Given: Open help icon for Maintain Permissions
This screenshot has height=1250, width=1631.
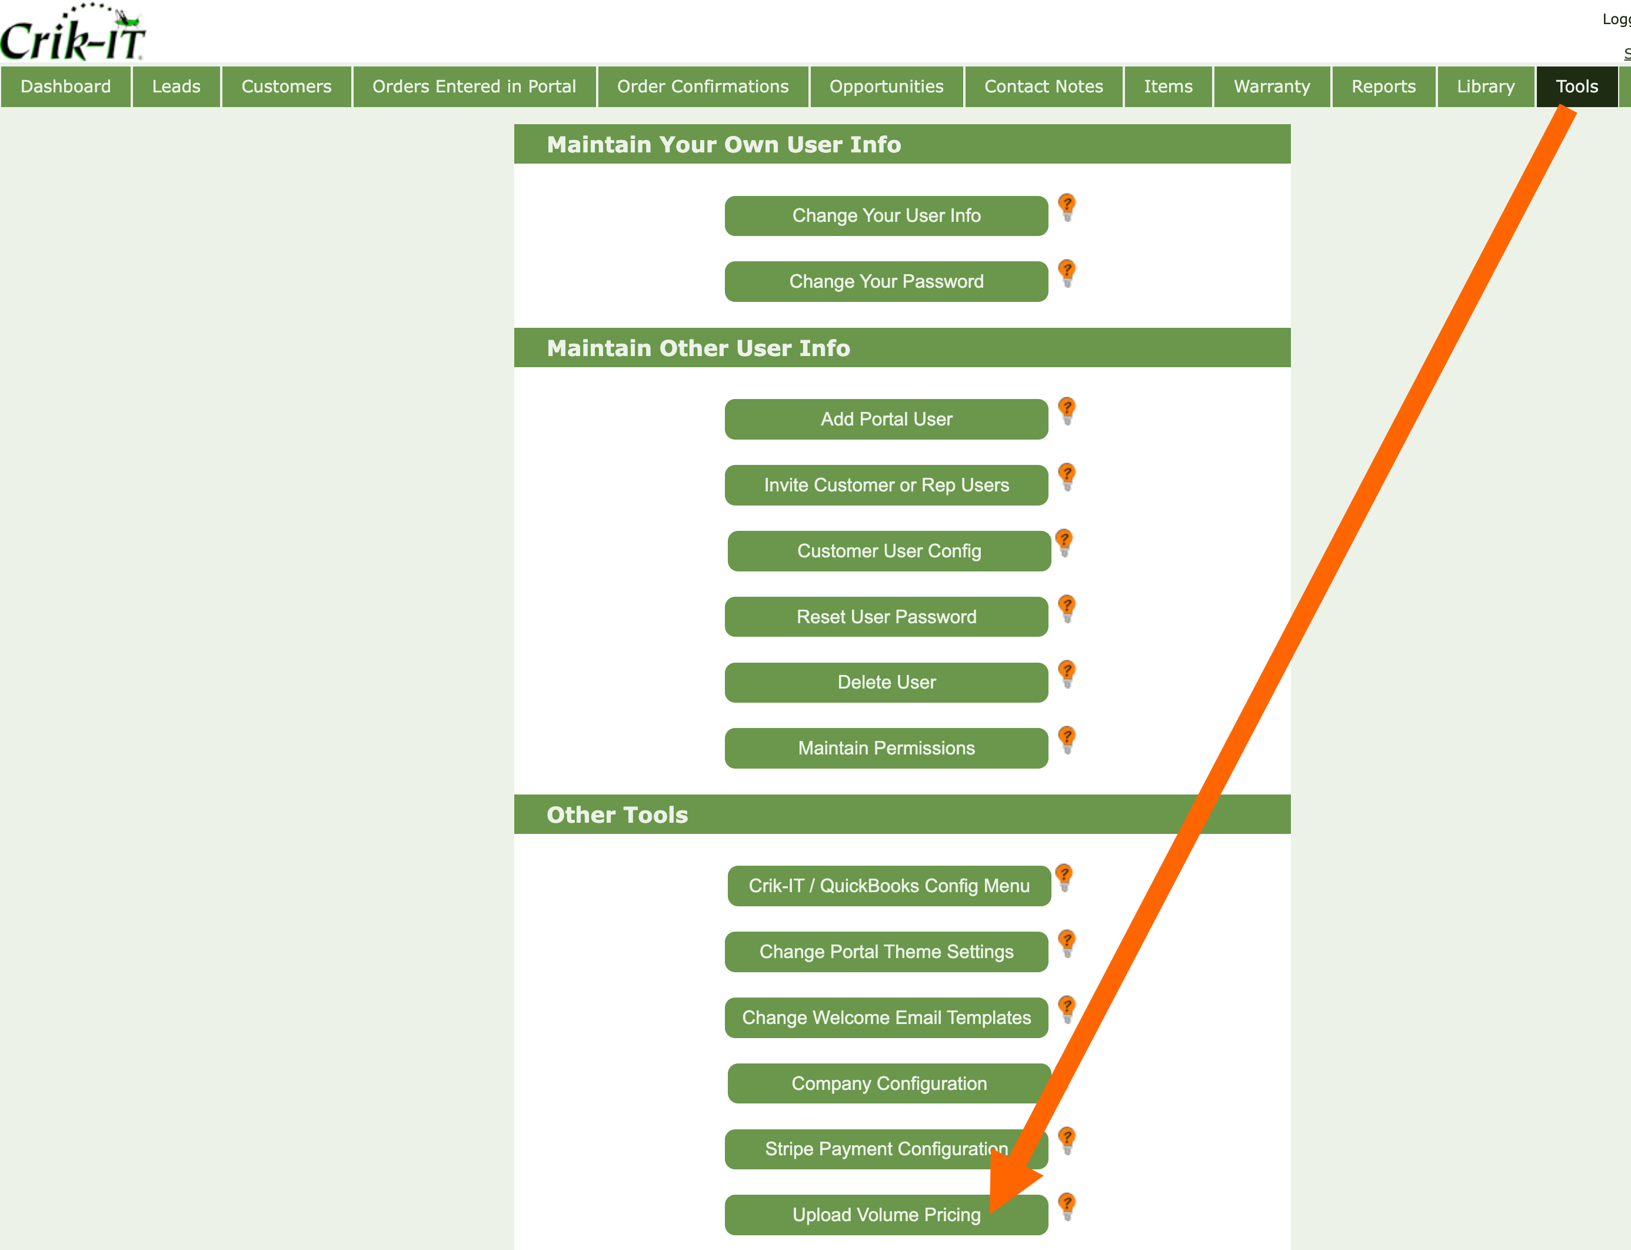Looking at the screenshot, I should 1067,739.
